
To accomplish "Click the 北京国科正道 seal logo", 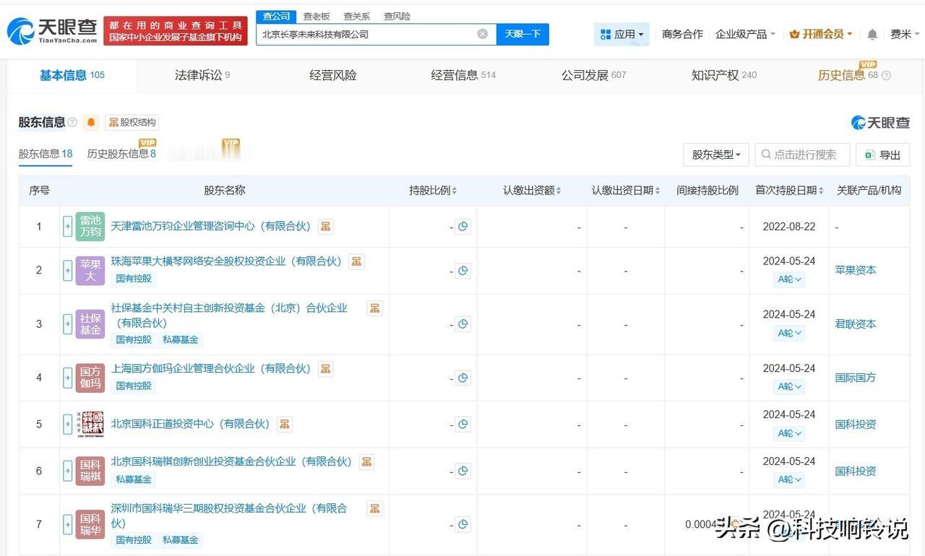I will (x=90, y=425).
